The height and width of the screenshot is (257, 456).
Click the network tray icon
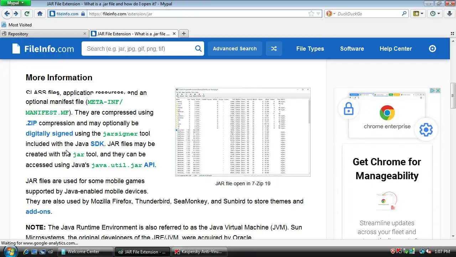pos(422,252)
